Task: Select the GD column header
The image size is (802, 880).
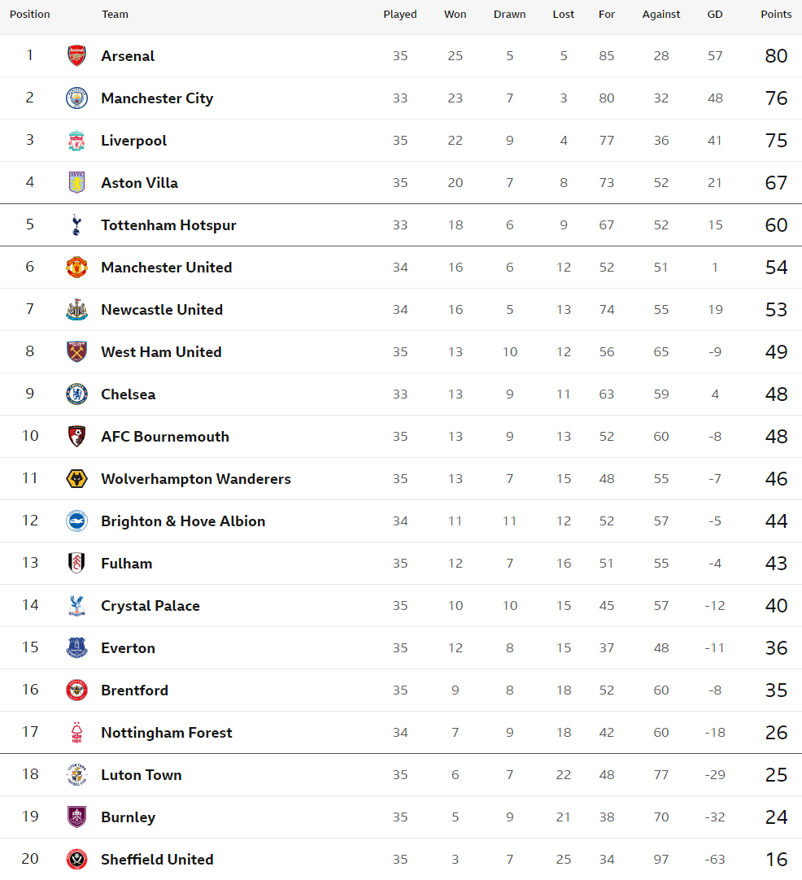Action: 715,15
